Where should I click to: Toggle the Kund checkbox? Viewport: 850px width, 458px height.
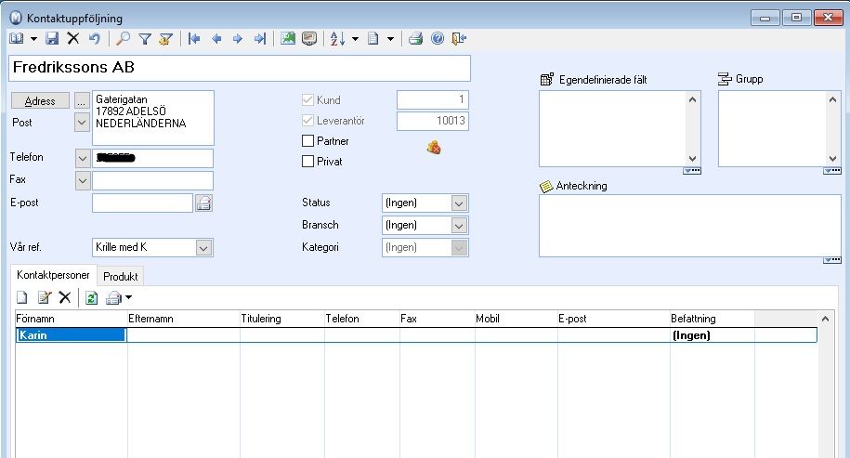(308, 99)
